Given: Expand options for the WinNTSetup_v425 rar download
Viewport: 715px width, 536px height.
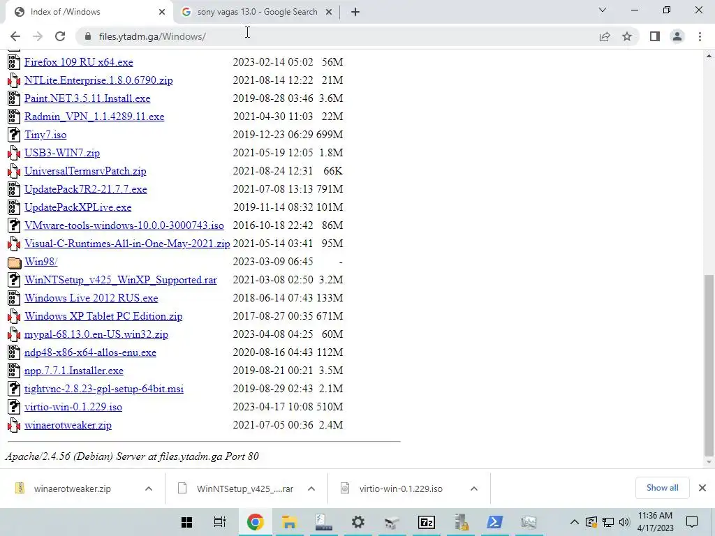Looking at the screenshot, I should tap(311, 489).
